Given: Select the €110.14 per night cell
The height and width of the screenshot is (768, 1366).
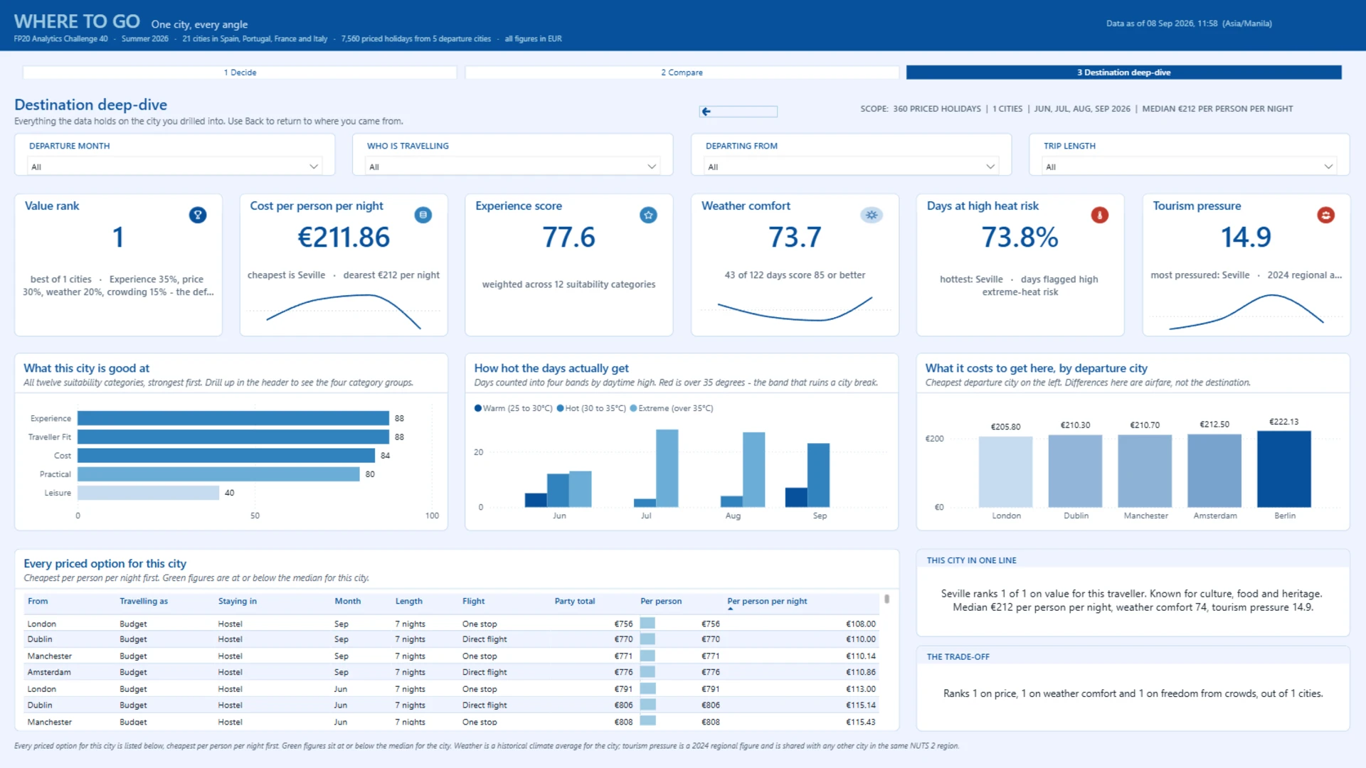Looking at the screenshot, I should click(860, 656).
